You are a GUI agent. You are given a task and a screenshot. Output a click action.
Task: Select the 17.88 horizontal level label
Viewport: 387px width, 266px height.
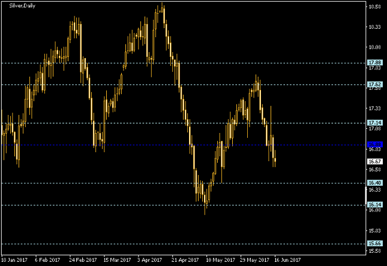tap(375, 63)
